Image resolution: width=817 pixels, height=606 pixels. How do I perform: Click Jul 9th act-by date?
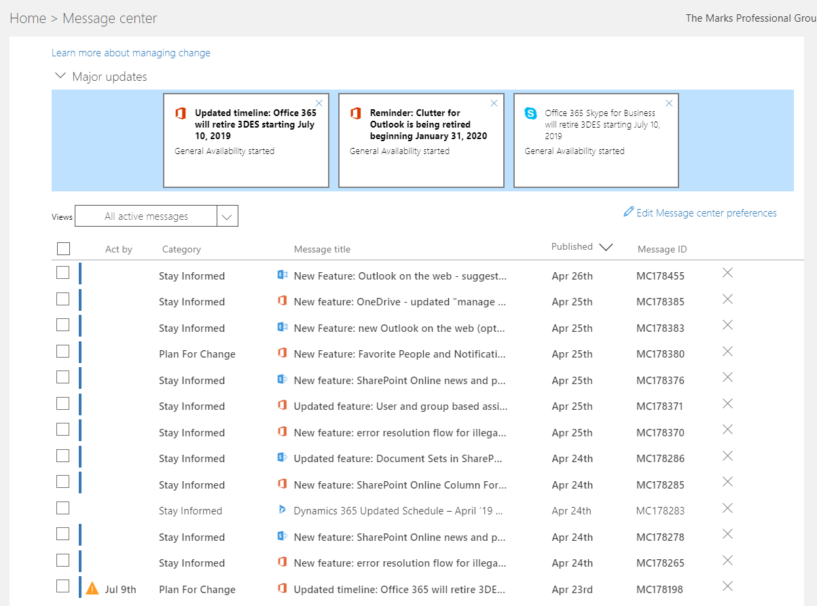(x=120, y=589)
